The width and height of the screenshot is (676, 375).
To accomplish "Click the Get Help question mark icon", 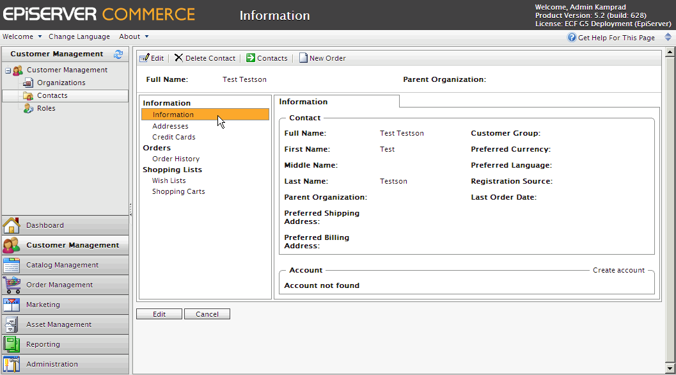I will (x=572, y=38).
